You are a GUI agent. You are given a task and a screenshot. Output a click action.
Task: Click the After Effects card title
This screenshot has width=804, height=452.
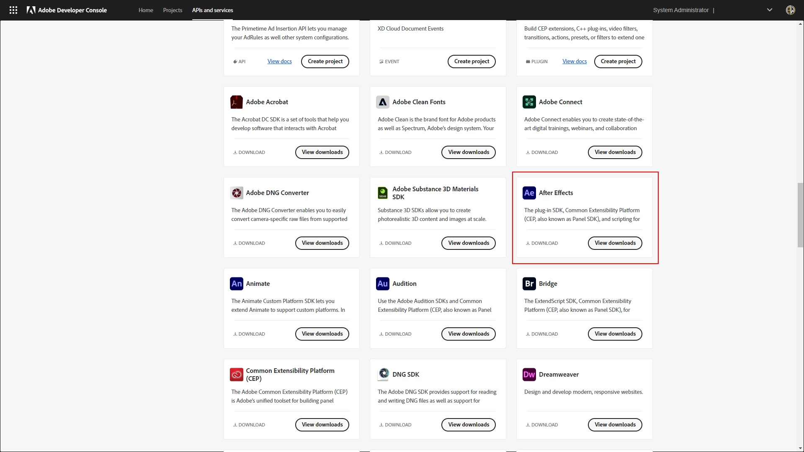point(556,193)
